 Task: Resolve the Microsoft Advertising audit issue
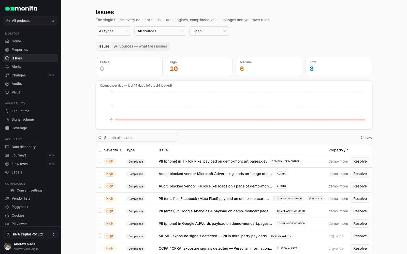(x=360, y=174)
